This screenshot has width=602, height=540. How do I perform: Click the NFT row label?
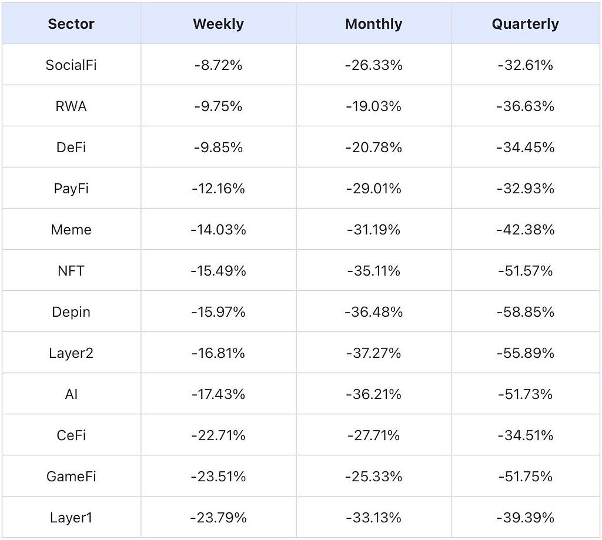coord(71,270)
